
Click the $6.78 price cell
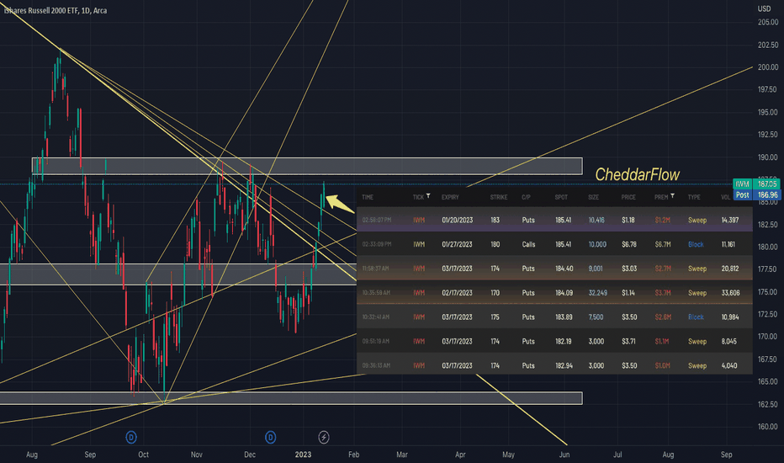click(629, 244)
